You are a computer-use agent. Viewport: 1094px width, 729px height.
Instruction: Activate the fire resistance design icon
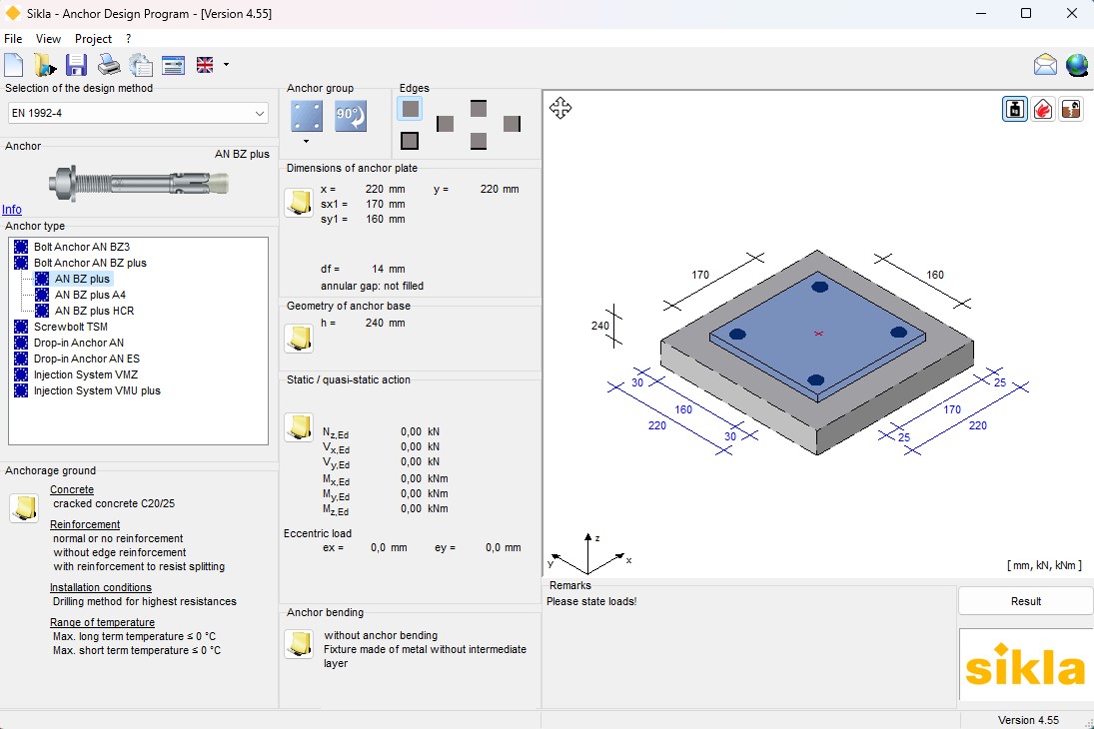point(1042,109)
